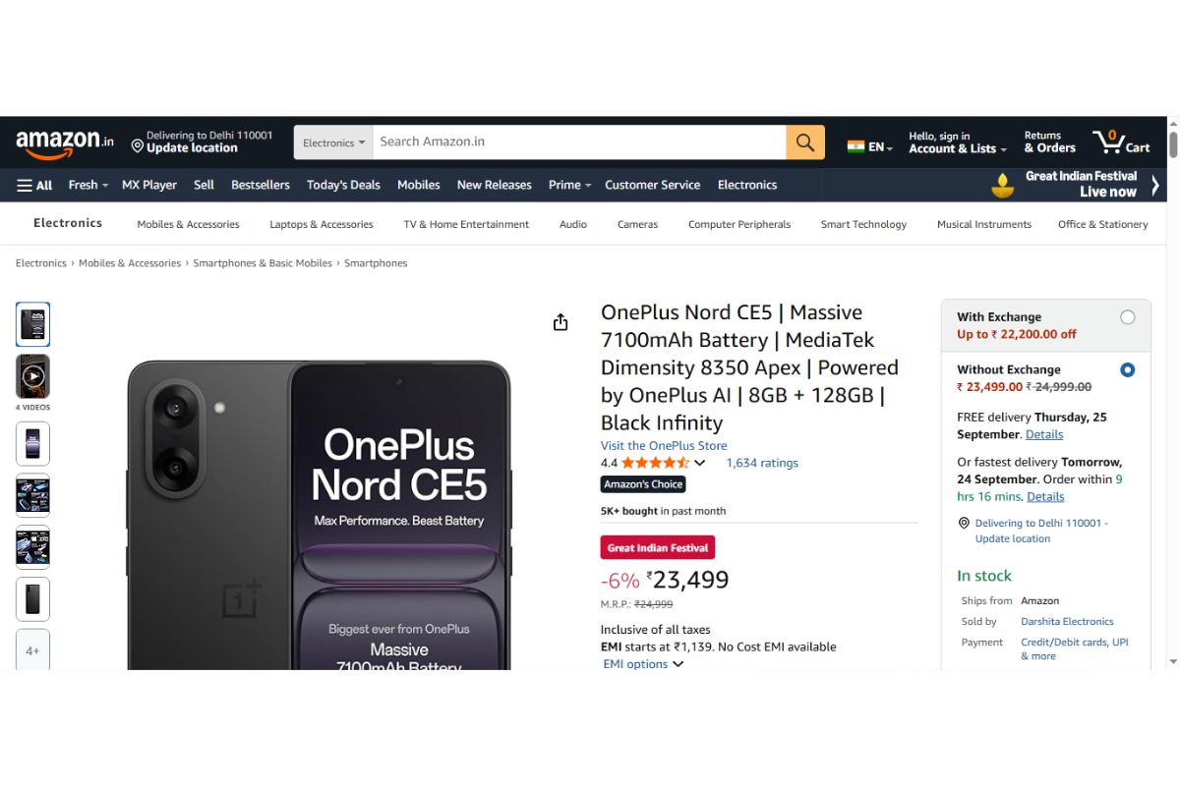View the 1,634 ratings
Image resolution: width=1180 pixels, height=786 pixels.
point(762,463)
